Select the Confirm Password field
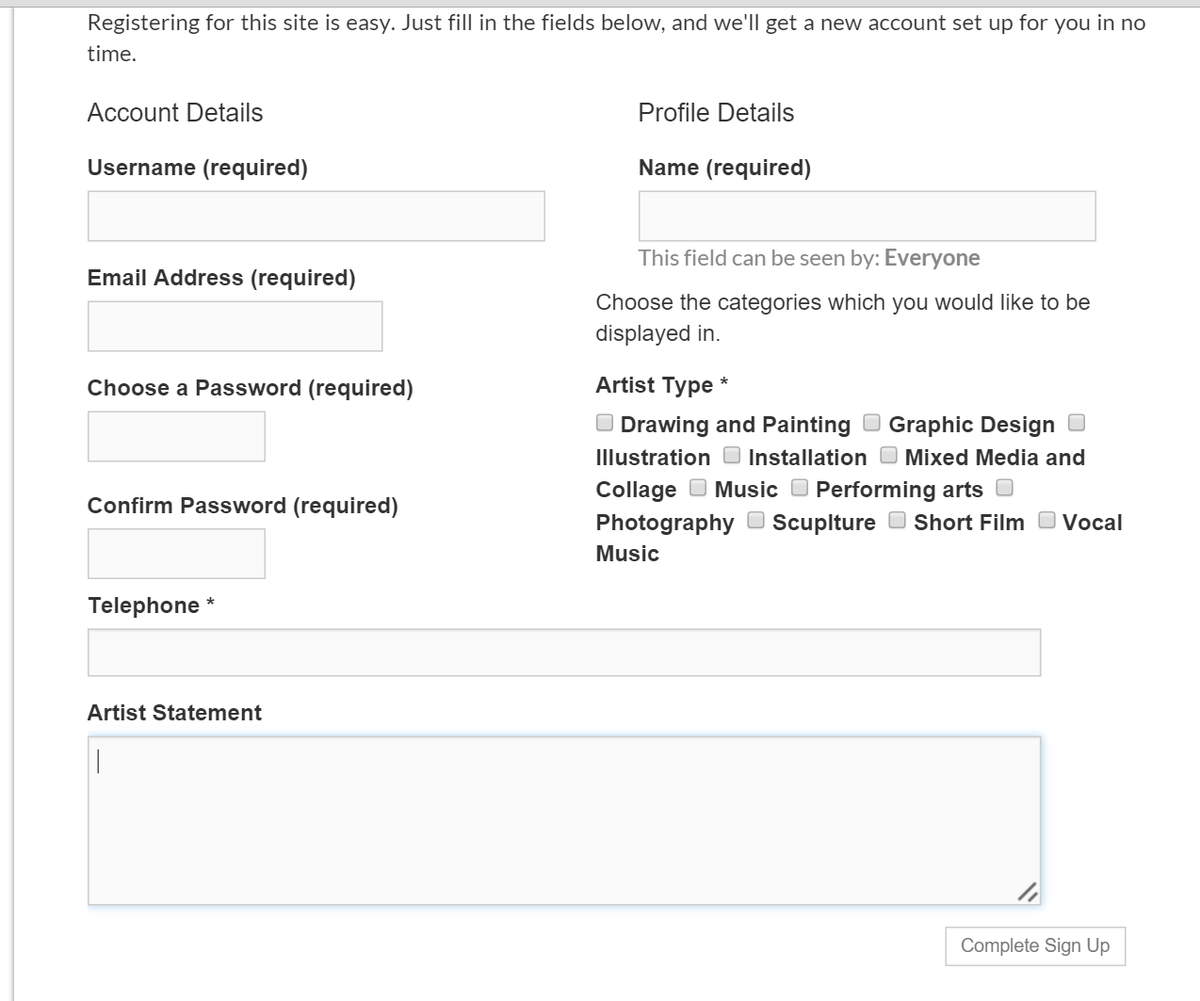The width and height of the screenshot is (1200, 1001). (176, 554)
